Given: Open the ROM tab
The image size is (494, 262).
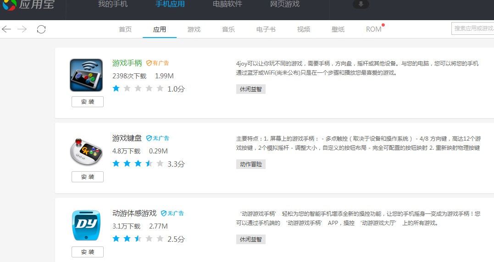Looking at the screenshot, I should click(374, 29).
